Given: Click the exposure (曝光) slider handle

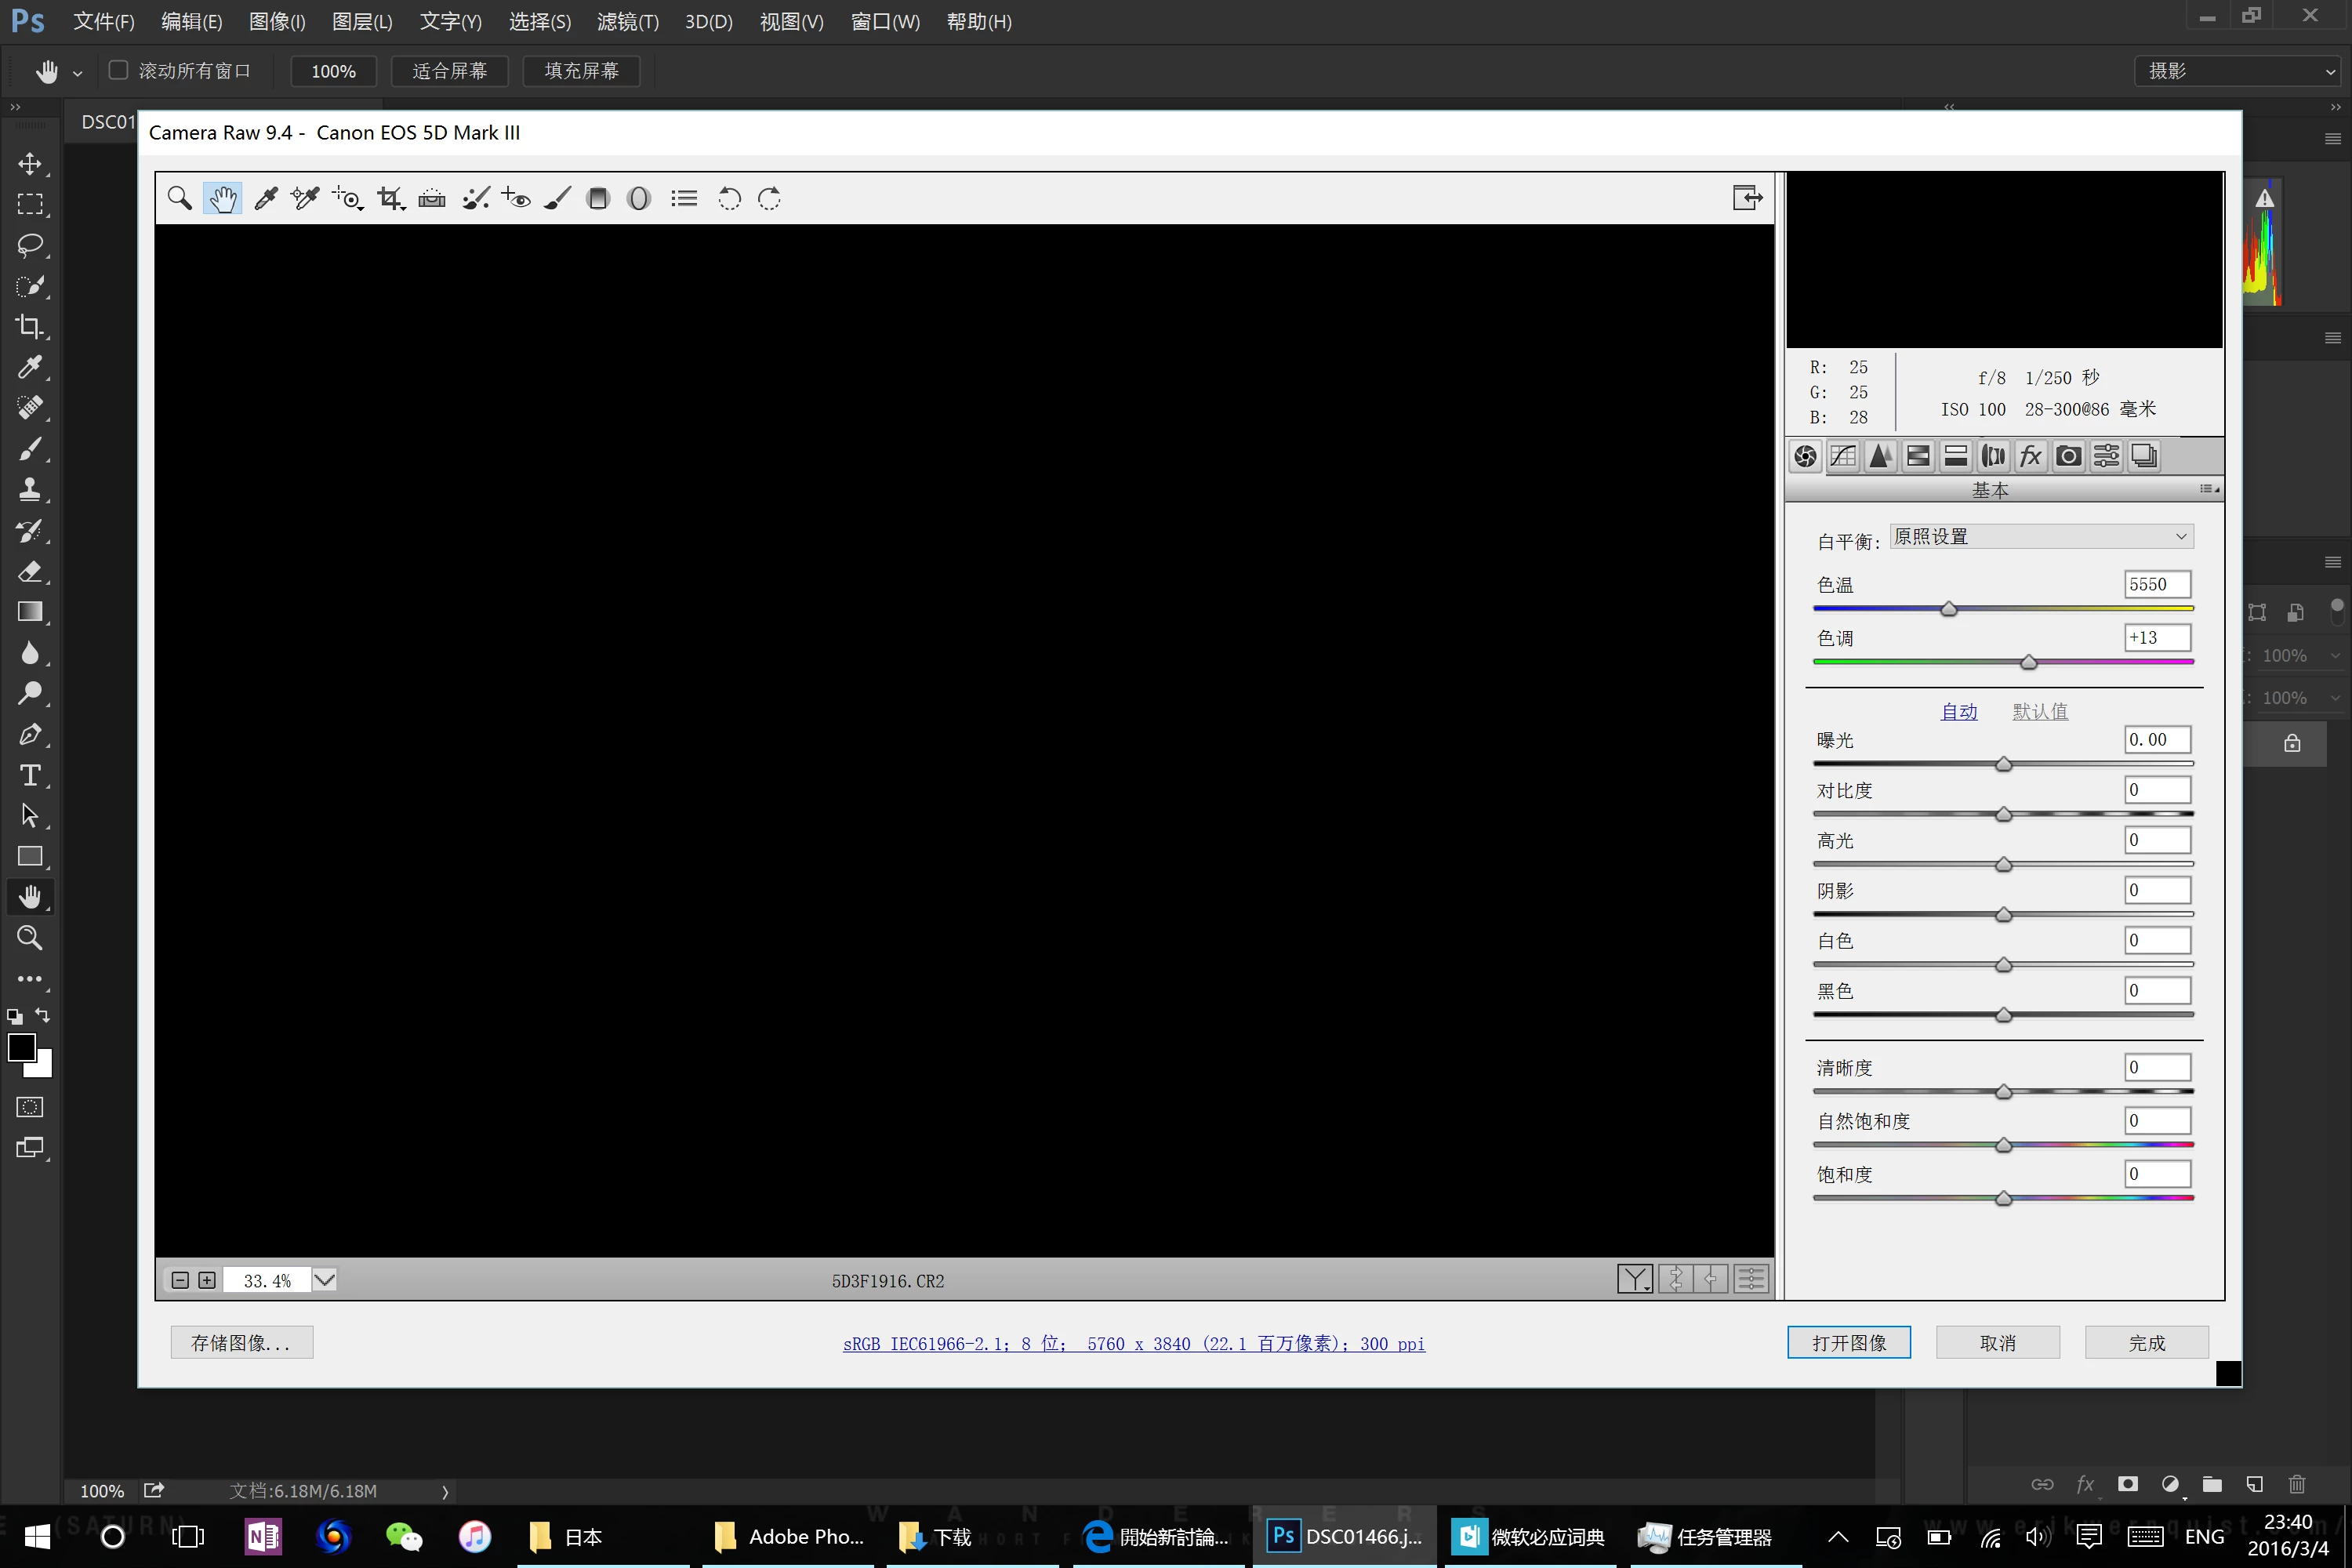Looking at the screenshot, I should coord(2003,765).
